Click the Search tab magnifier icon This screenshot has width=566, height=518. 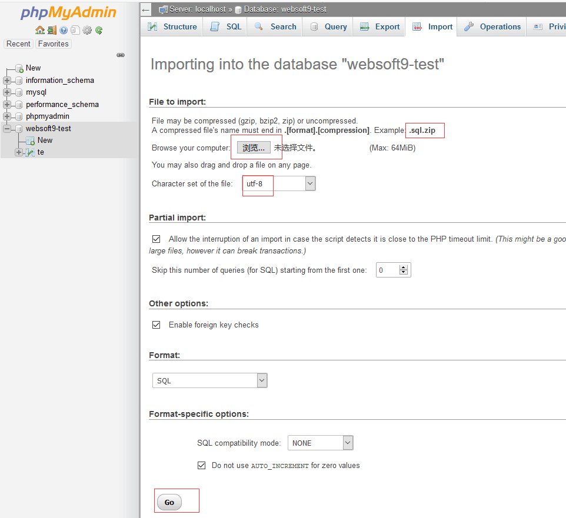[258, 26]
